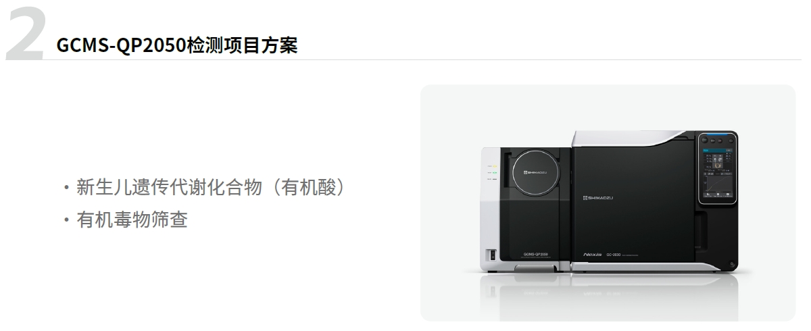Image resolution: width=811 pixels, height=331 pixels.
Task: Click the chromatogram curve on the touchscreen
Action: [x=719, y=183]
